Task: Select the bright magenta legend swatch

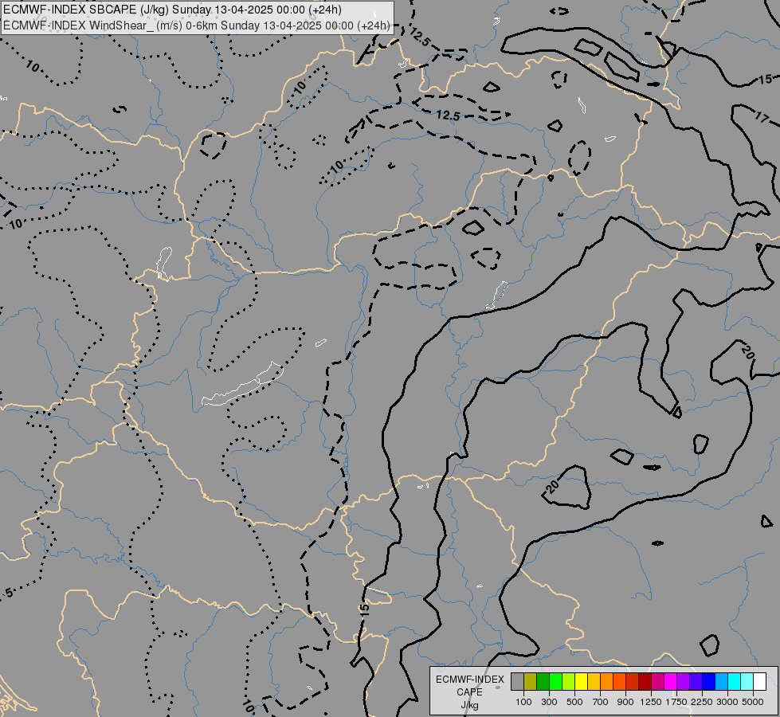Action: coord(671,682)
